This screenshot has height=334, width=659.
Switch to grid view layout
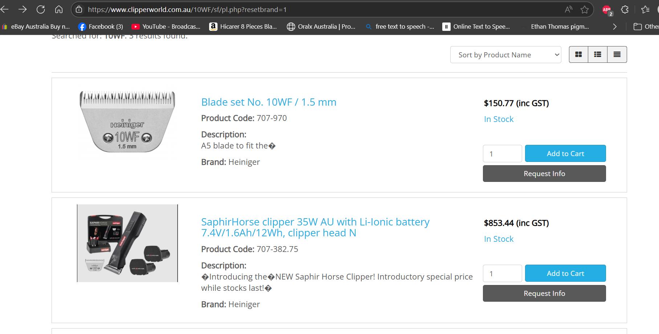(x=578, y=54)
